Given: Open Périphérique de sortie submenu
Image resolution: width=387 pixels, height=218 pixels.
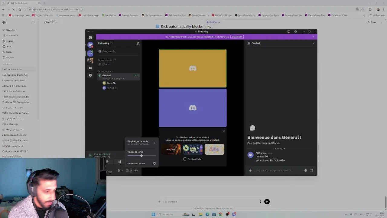Looking at the screenshot, I should click(141, 143).
